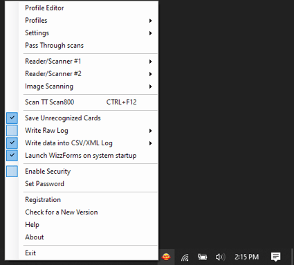The image size is (294, 265).
Task: Open the volume speaker tray icon
Action: point(220,257)
